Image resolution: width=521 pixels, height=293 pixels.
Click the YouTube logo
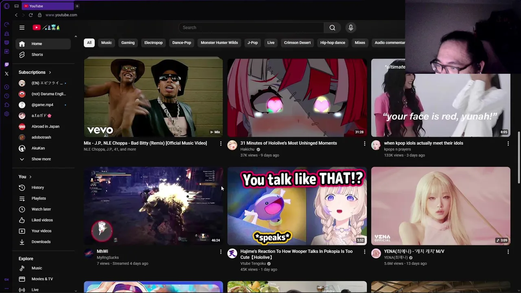46,28
